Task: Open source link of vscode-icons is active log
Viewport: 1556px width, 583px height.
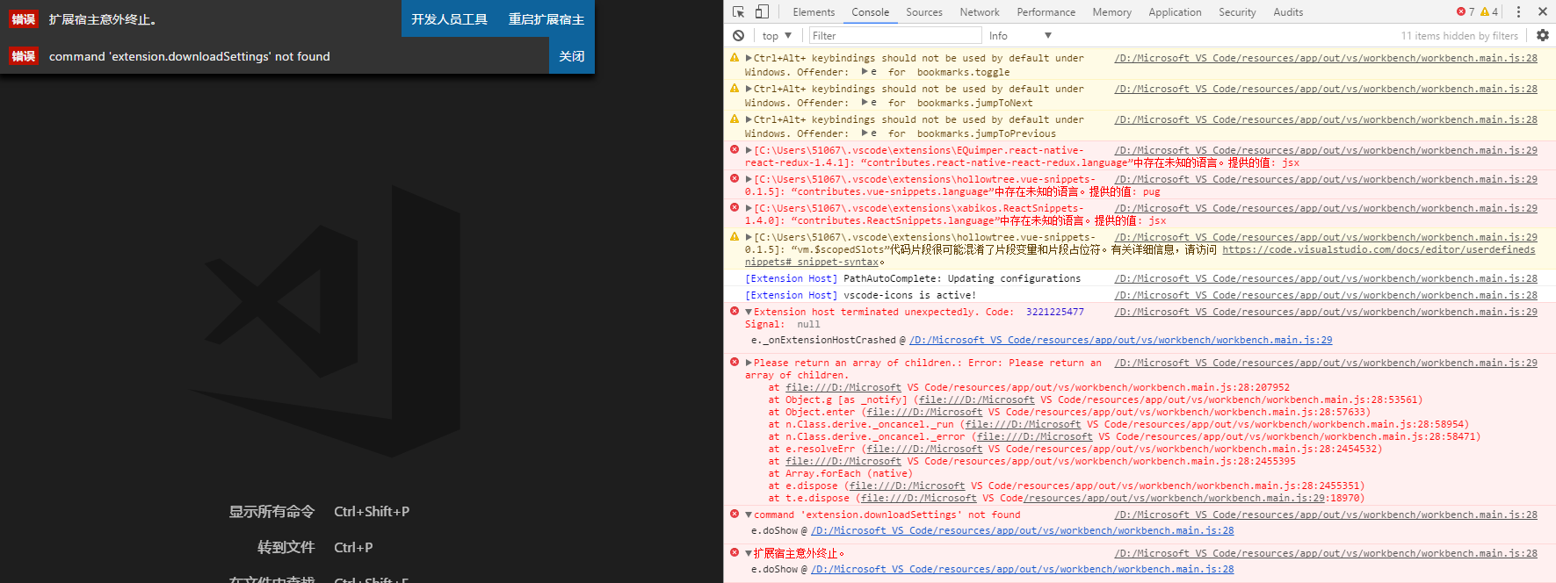Action: [1326, 295]
